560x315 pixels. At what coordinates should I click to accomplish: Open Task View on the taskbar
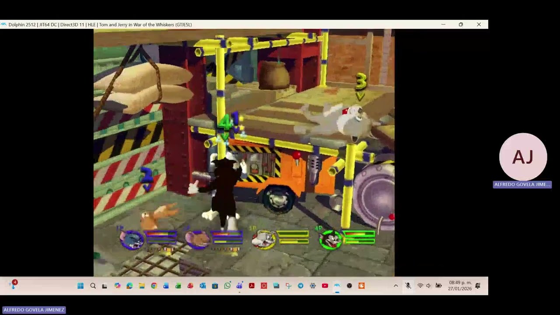tap(105, 286)
